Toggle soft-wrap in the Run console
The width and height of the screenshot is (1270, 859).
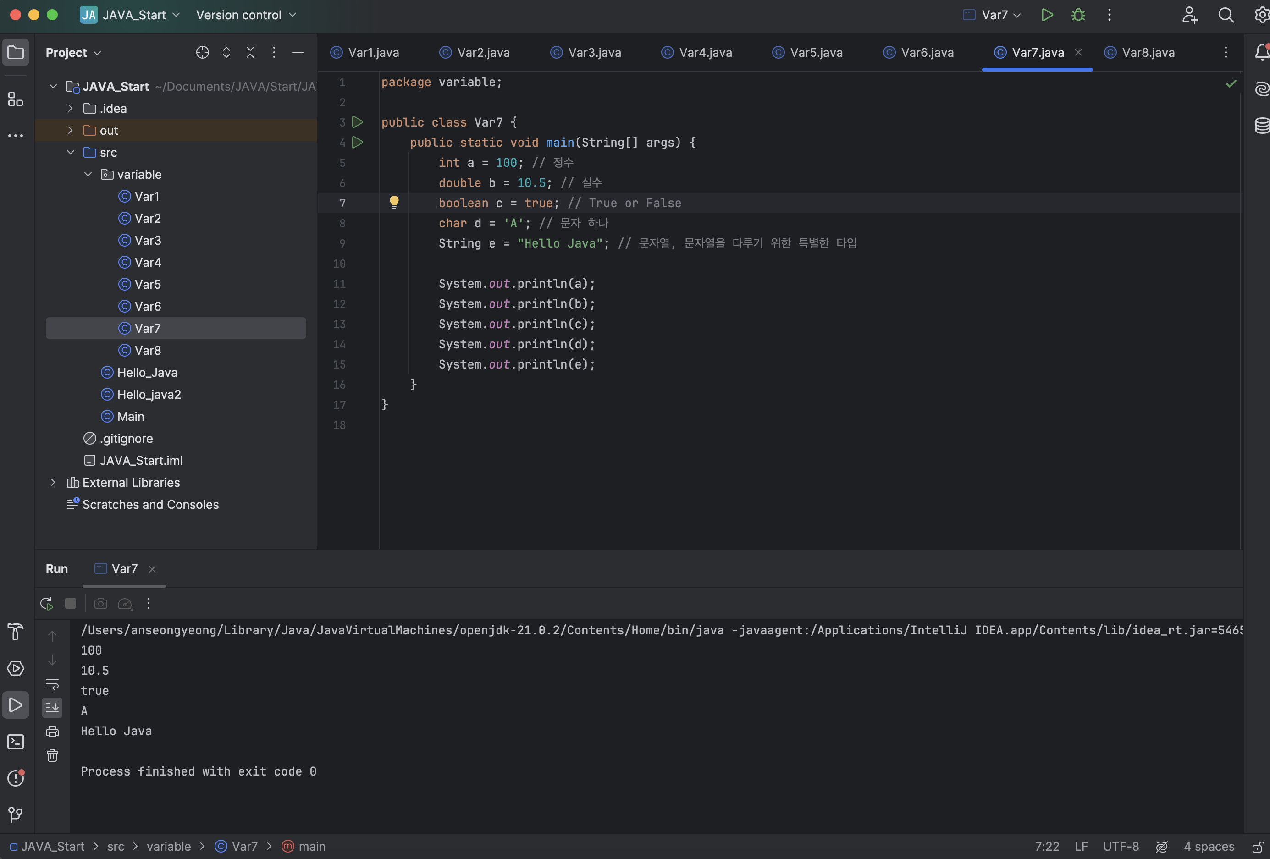tap(52, 684)
